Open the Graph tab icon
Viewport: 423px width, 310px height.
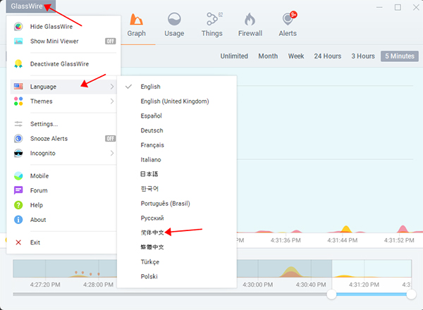pos(136,20)
